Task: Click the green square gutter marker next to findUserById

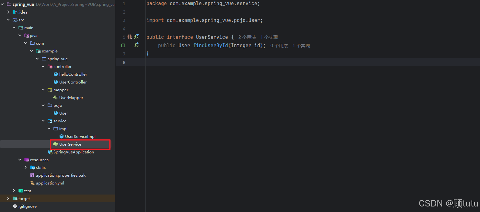Action: point(123,45)
